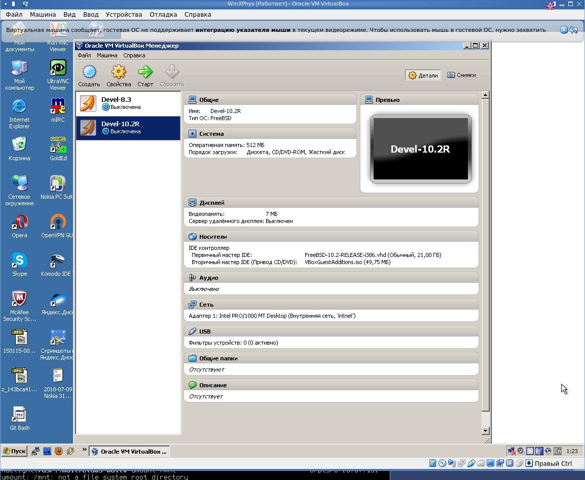Open the Internet Explorer desktop icon
The width and height of the screenshot is (585, 480).
click(x=19, y=114)
